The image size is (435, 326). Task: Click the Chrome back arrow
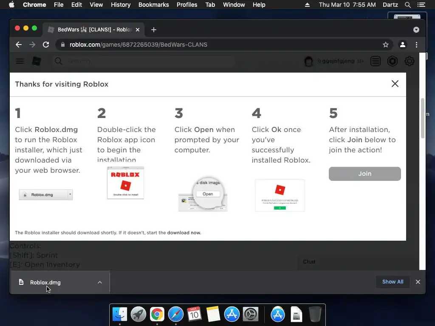tap(19, 45)
